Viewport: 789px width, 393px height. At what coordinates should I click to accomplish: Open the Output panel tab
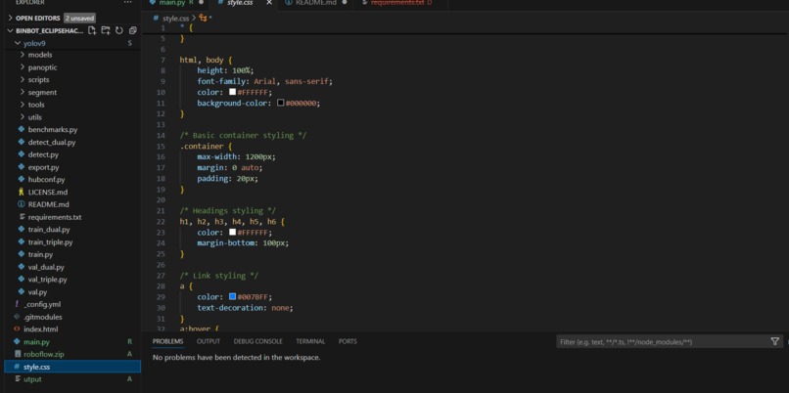pyautogui.click(x=209, y=341)
